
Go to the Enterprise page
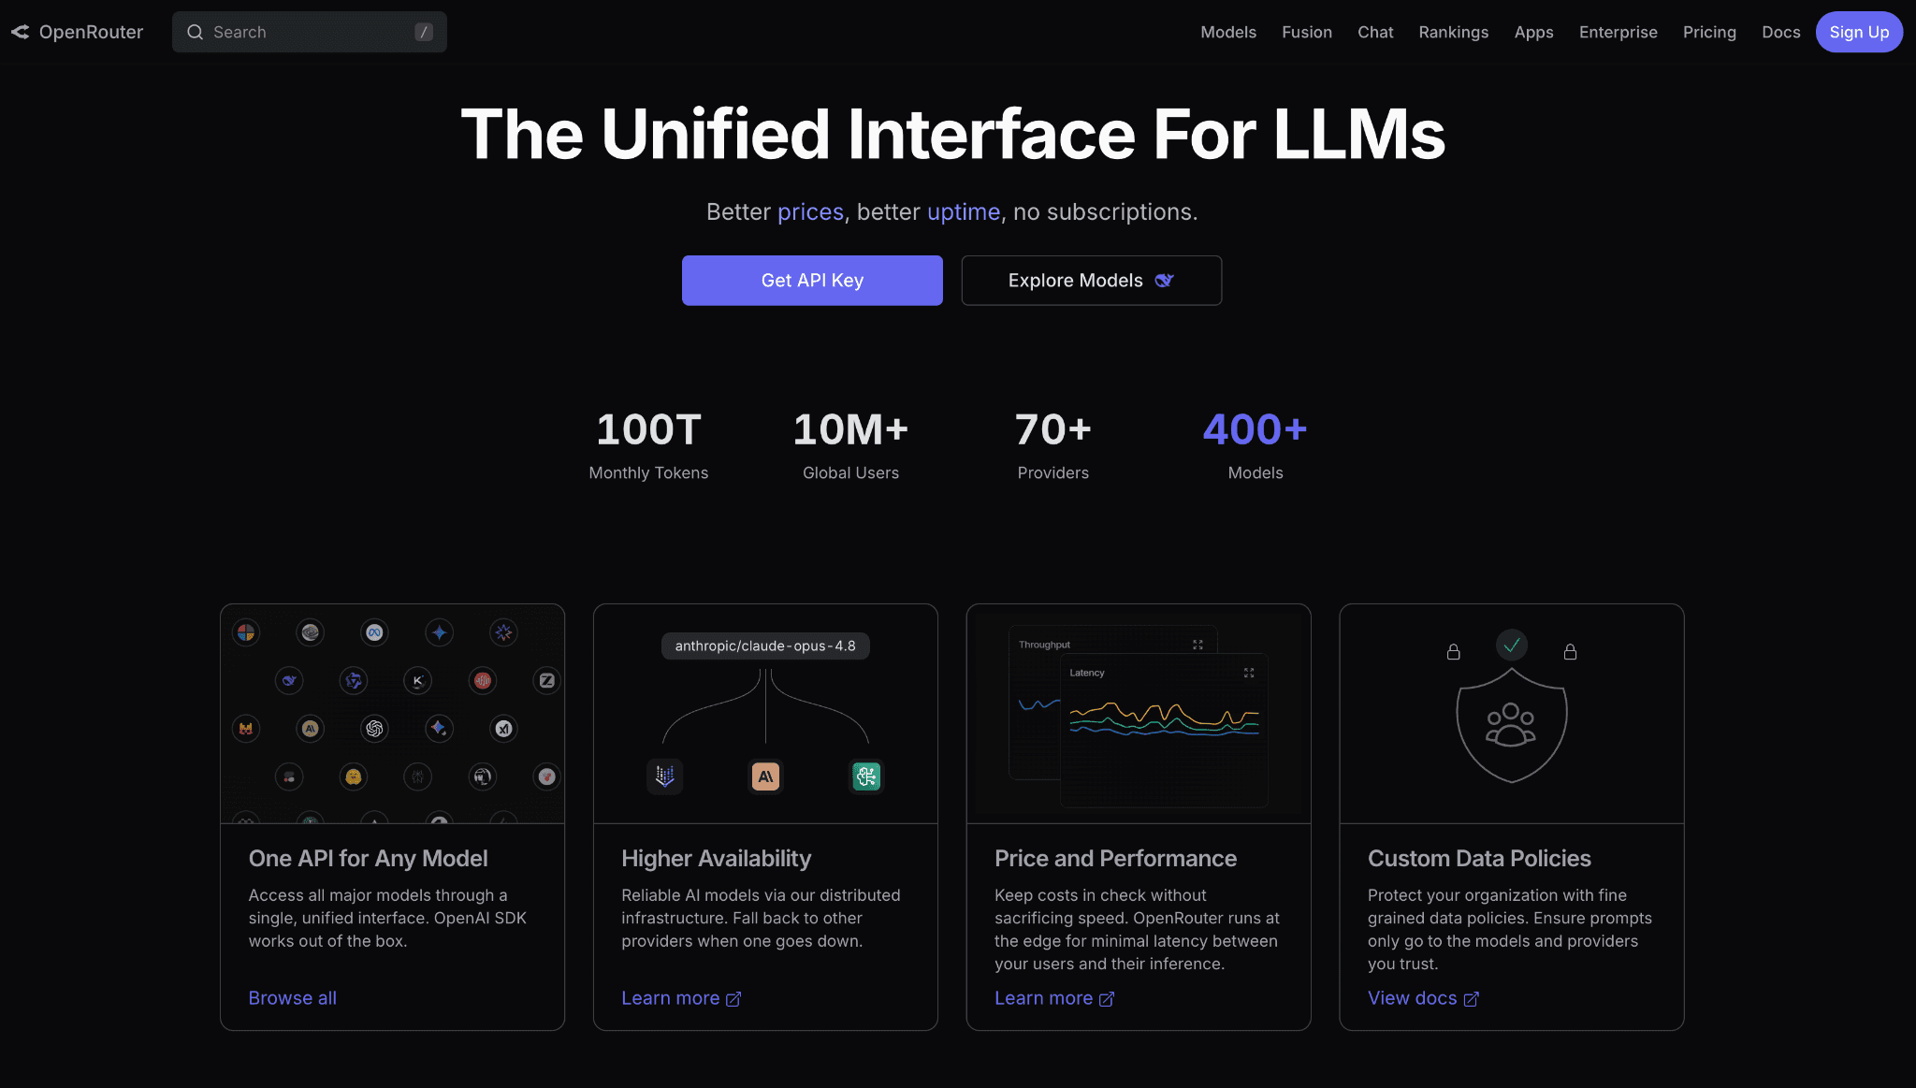pos(1618,32)
